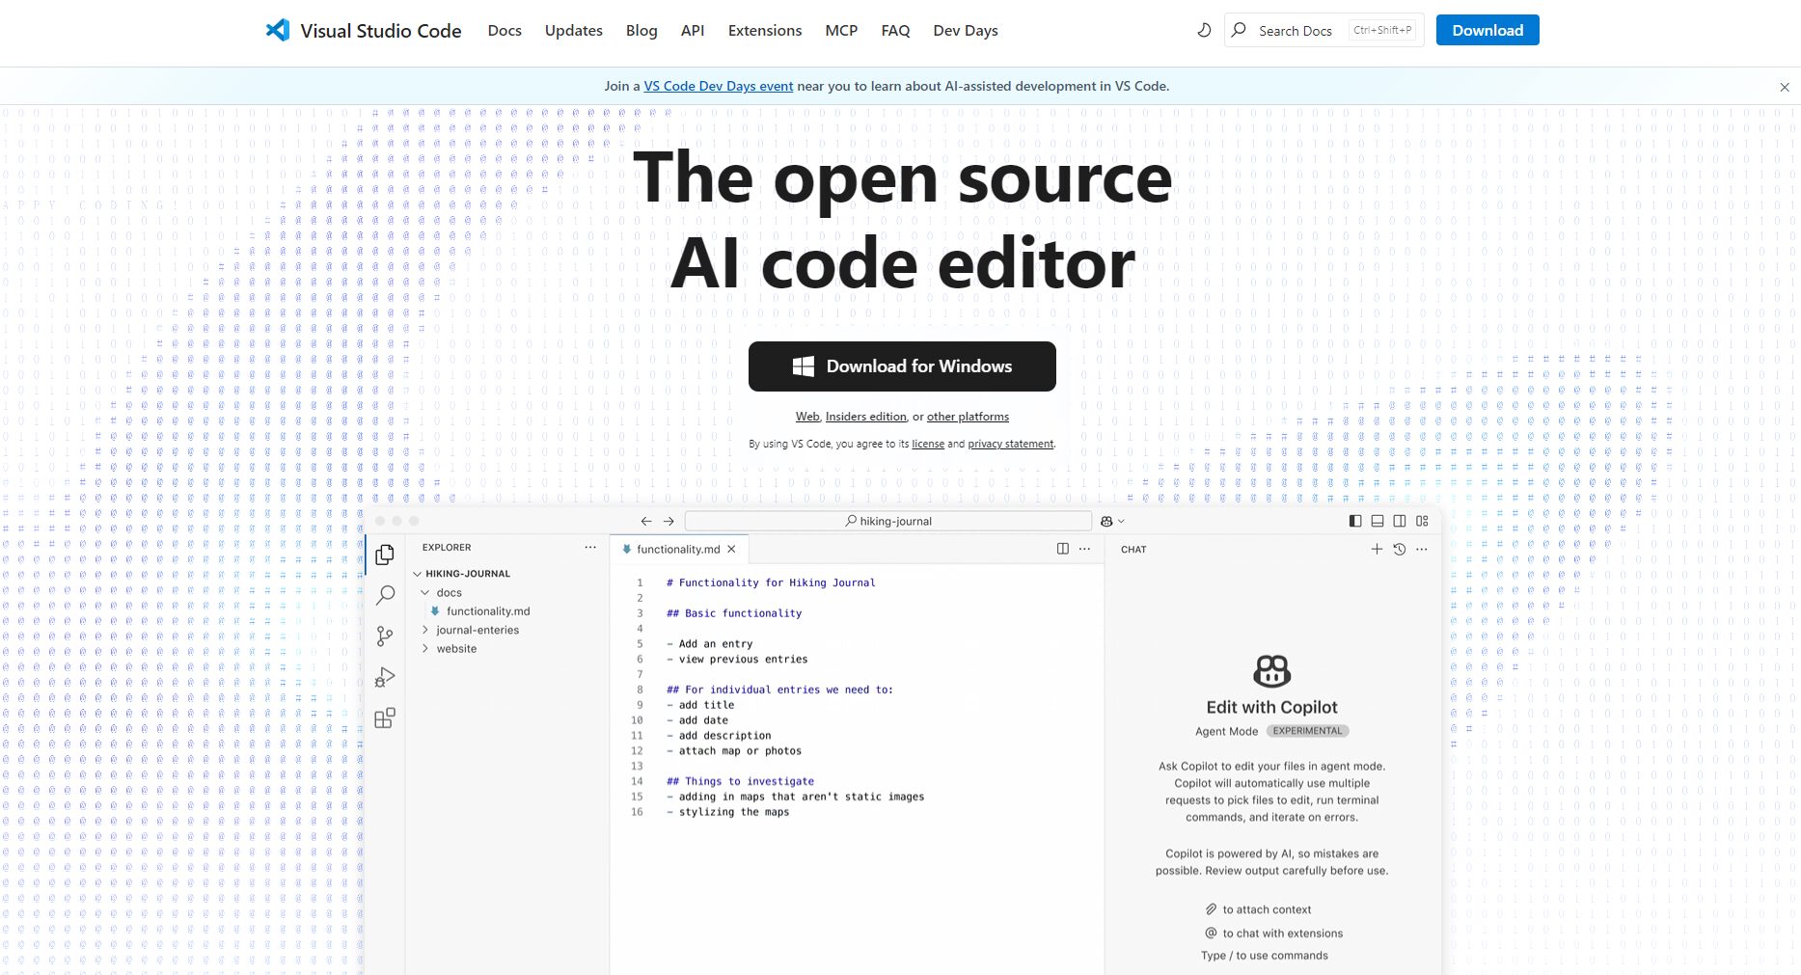Screen dimensions: 1801x975
Task: Open the Dev Days nav item
Action: [966, 31]
